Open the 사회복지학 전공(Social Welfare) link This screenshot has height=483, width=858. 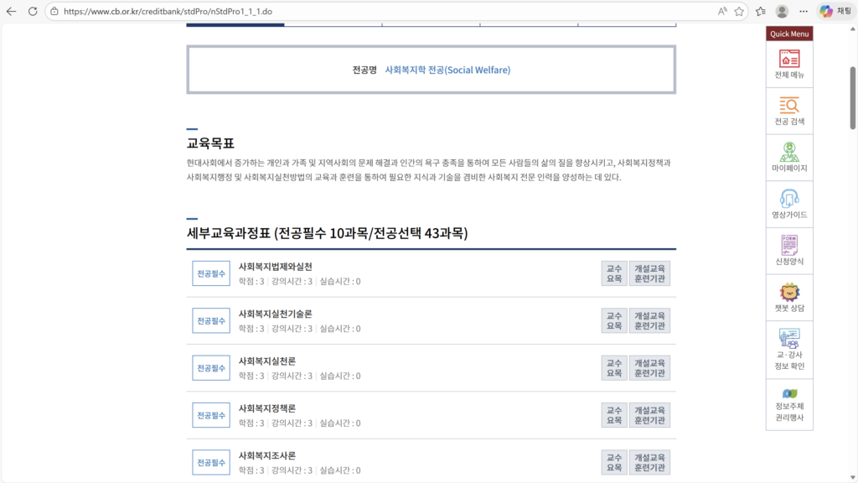tap(449, 70)
